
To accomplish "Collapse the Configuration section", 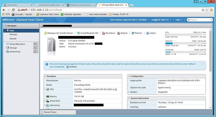I will click(129, 76).
